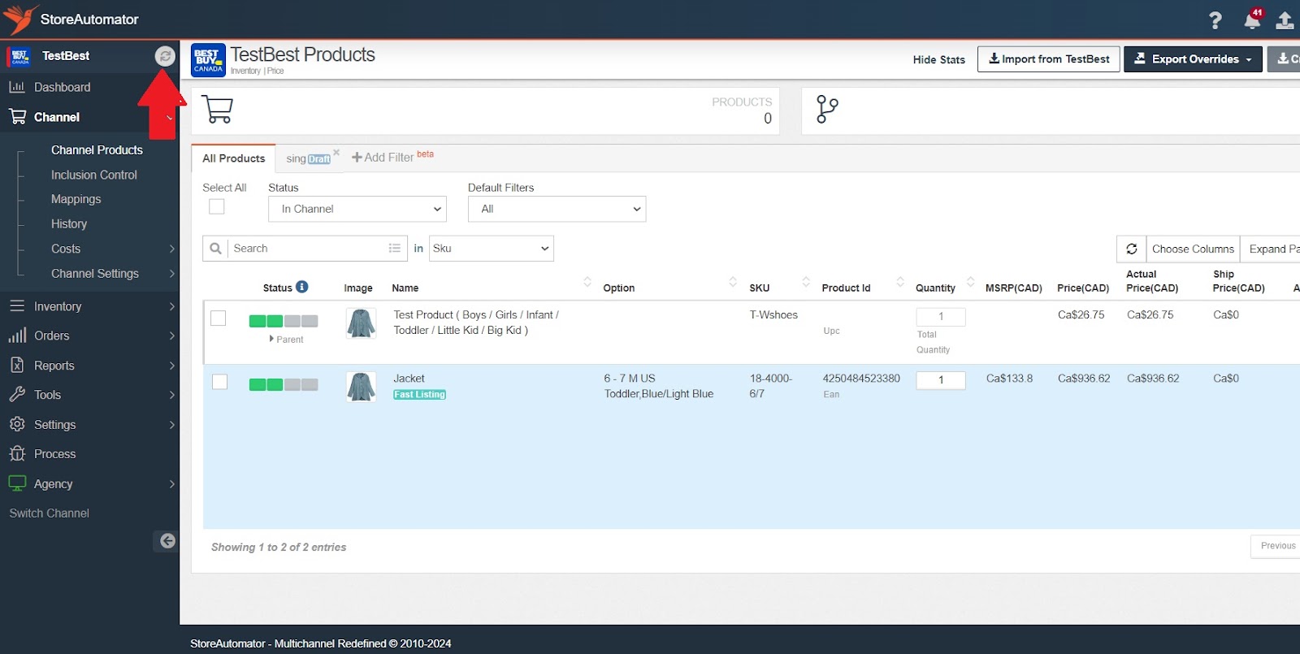1300x654 pixels.
Task: Click the Orders bar chart icon
Action: tap(17, 336)
